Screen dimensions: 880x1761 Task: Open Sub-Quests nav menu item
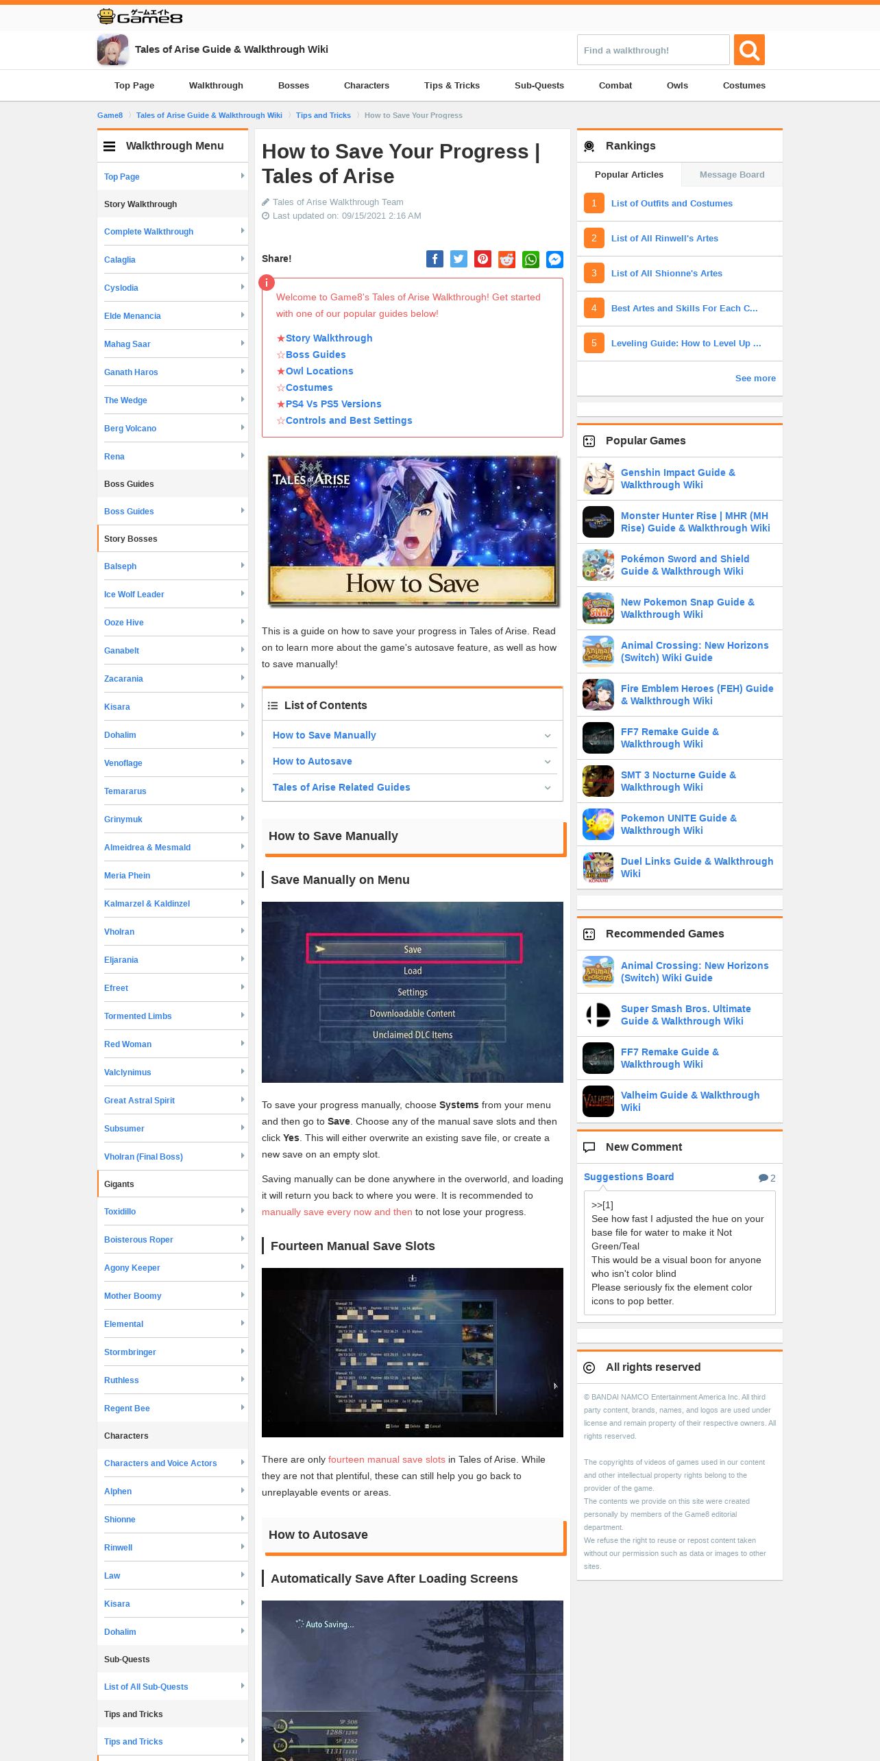(539, 86)
